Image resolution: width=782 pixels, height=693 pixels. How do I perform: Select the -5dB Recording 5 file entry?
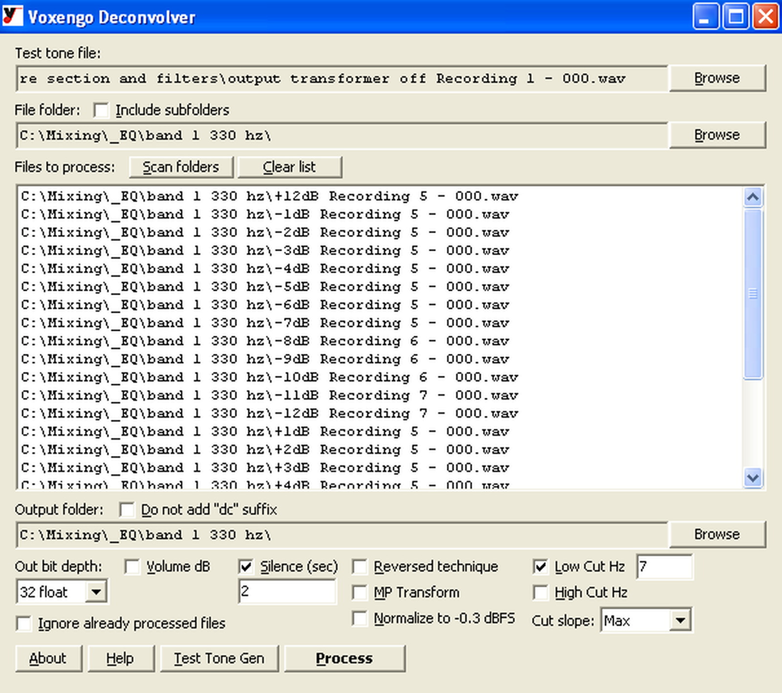[264, 286]
